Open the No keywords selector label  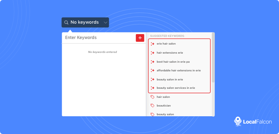[84, 22]
